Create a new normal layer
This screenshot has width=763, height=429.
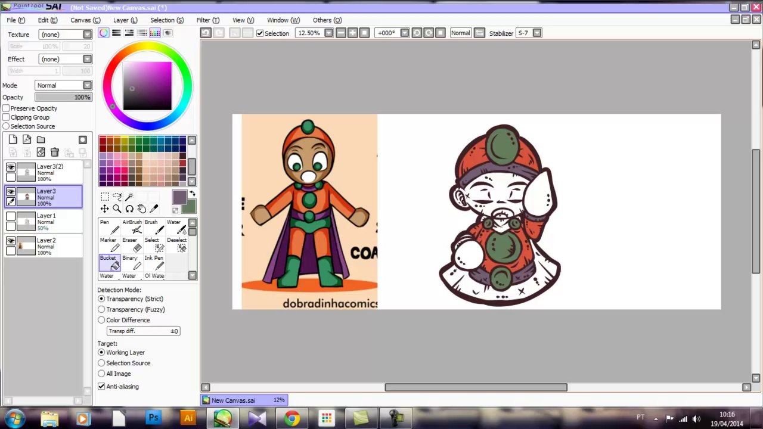pyautogui.click(x=13, y=139)
